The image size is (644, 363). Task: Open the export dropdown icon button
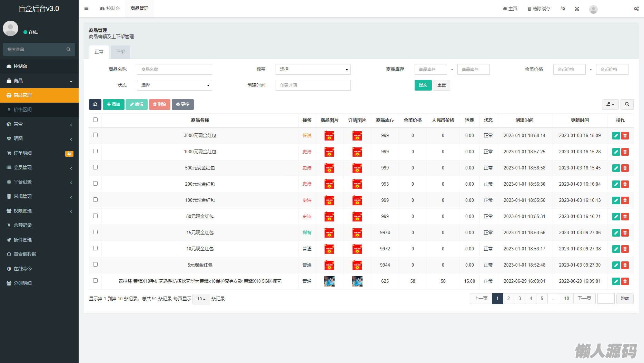click(610, 104)
